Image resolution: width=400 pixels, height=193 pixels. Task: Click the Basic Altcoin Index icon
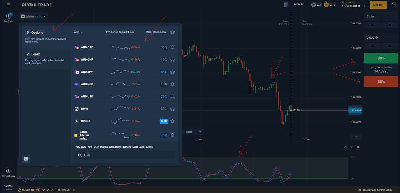(76, 136)
